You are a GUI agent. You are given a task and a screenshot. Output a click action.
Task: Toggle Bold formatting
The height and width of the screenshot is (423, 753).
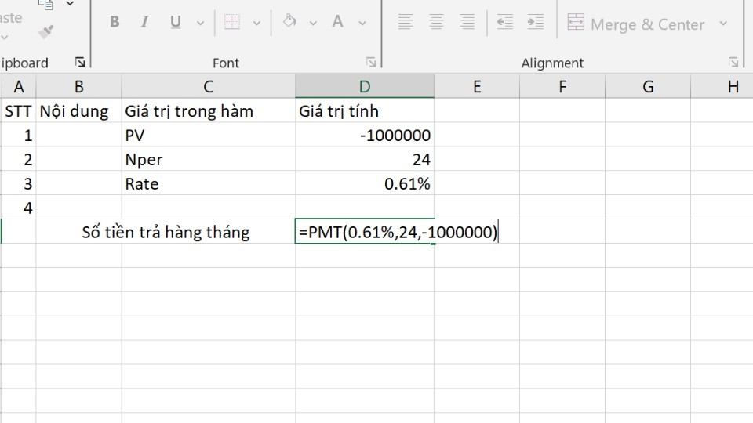tap(115, 22)
